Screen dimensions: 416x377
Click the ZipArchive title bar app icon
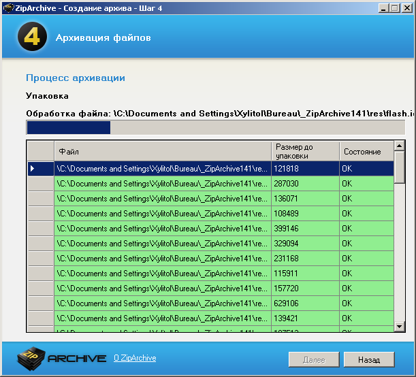click(x=8, y=8)
